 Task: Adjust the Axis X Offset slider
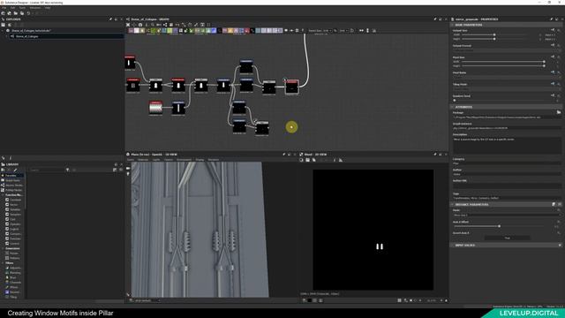click(499, 226)
